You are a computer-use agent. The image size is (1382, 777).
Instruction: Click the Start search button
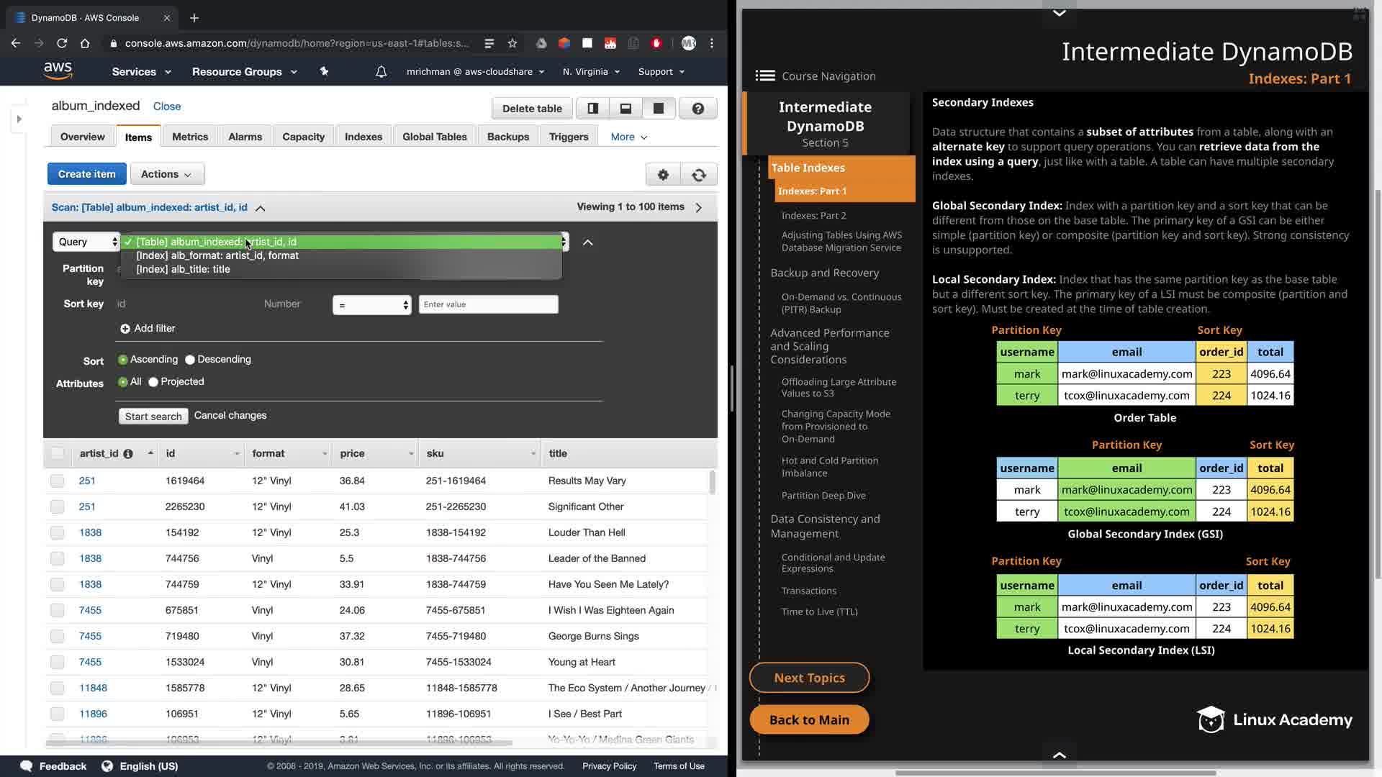tap(153, 417)
